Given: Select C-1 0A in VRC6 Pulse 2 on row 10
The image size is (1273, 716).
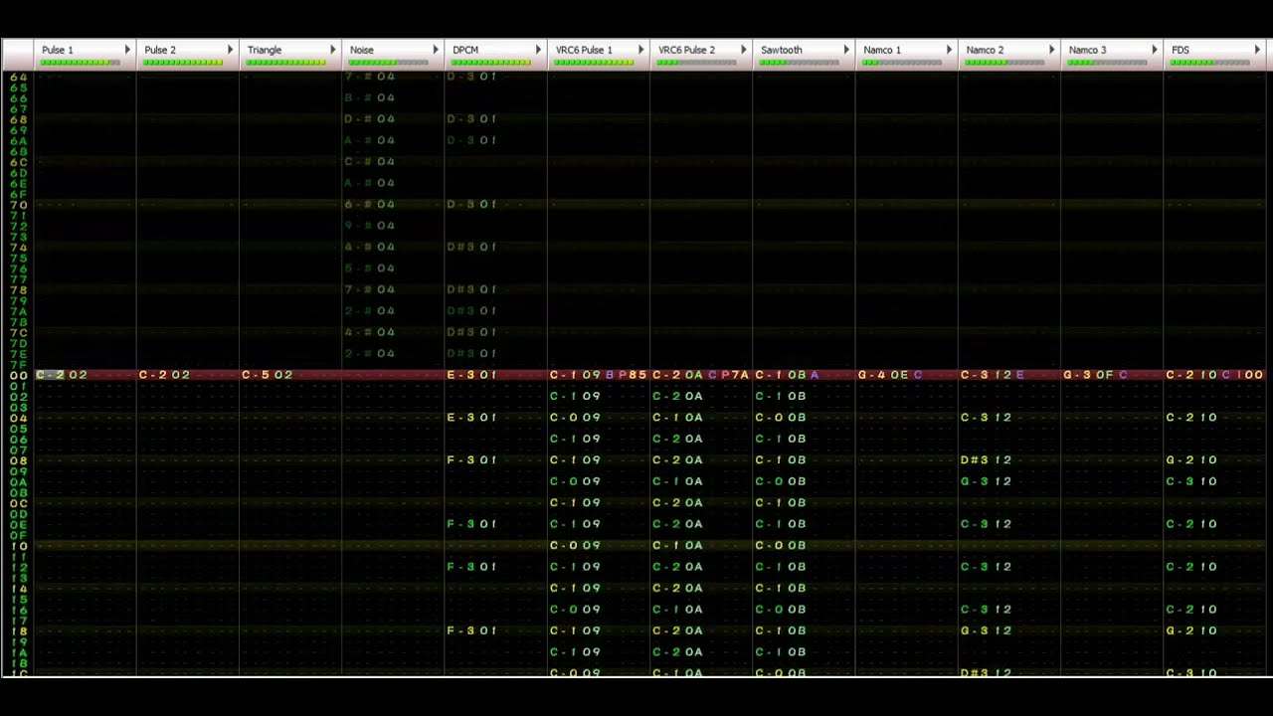Looking at the screenshot, I should click(x=677, y=546).
